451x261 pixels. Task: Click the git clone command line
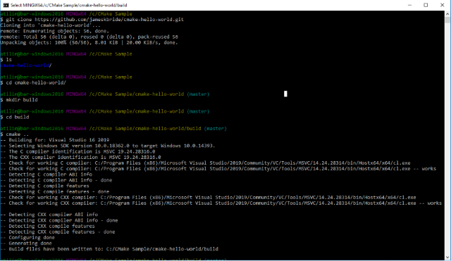(x=92, y=20)
